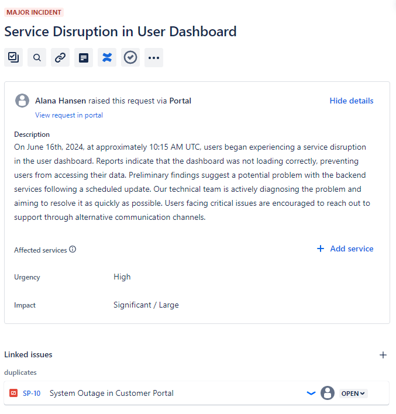Click Alana Hansen's avatar icon
This screenshot has height=414, width=396.
point(22,101)
